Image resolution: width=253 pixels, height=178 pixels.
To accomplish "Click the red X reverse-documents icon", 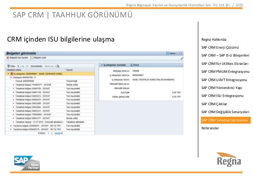I will point(8,58).
